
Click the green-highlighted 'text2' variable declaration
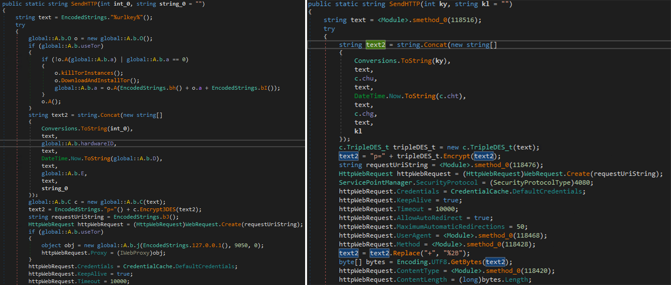(x=375, y=45)
